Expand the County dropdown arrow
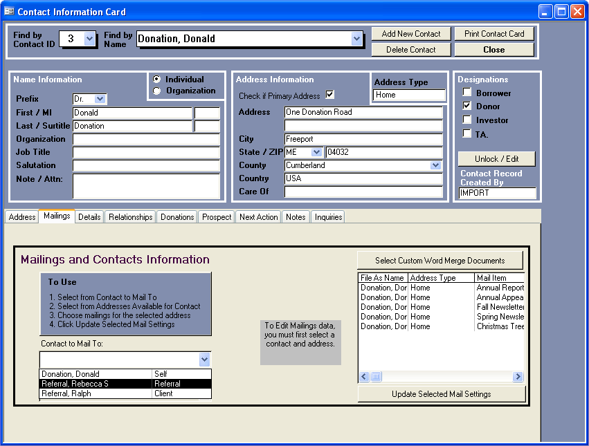The image size is (589, 446). [435, 165]
